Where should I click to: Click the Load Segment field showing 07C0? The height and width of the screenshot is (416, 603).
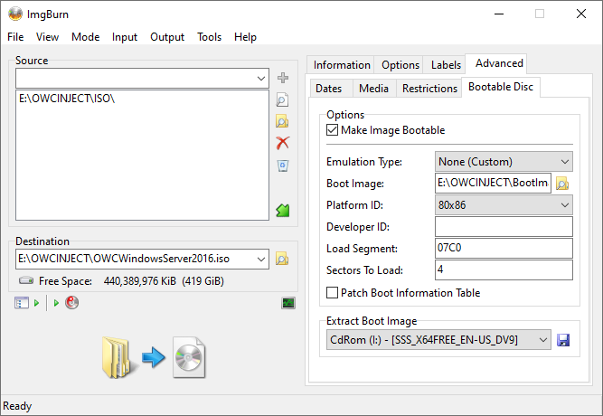pyautogui.click(x=504, y=248)
